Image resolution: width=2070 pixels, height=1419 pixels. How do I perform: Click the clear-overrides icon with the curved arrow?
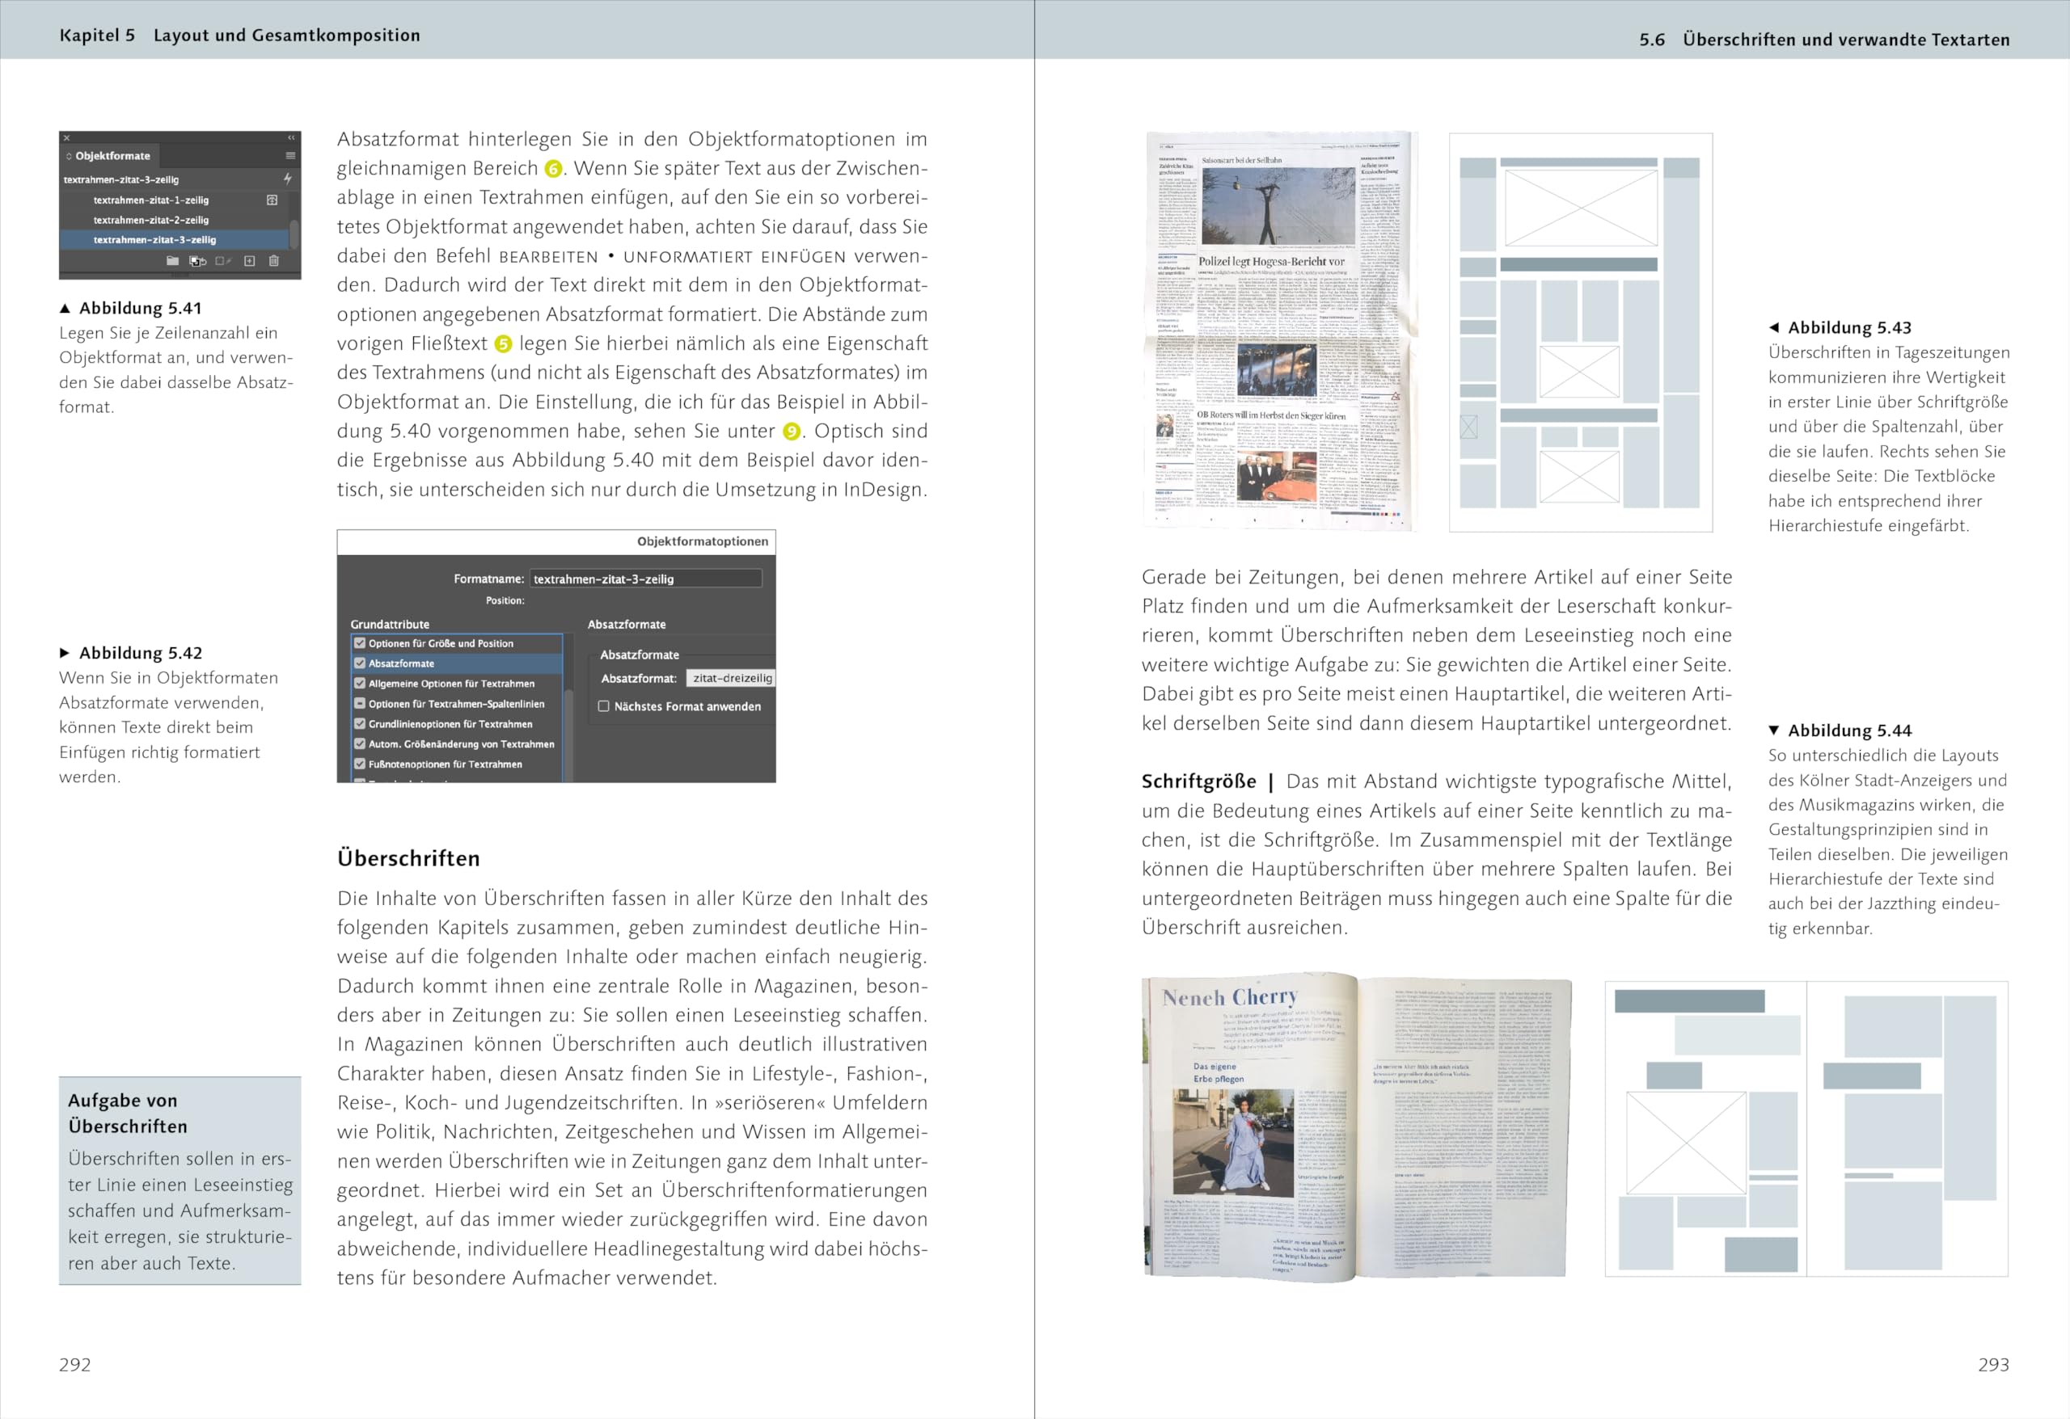198,261
